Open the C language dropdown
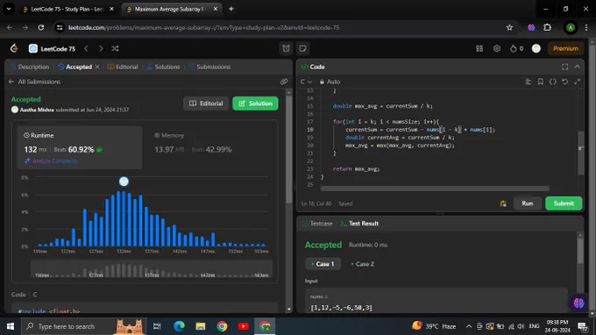The image size is (596, 335). (306, 82)
